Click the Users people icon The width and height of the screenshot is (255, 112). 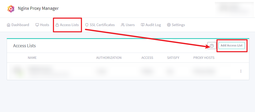coord(123,25)
